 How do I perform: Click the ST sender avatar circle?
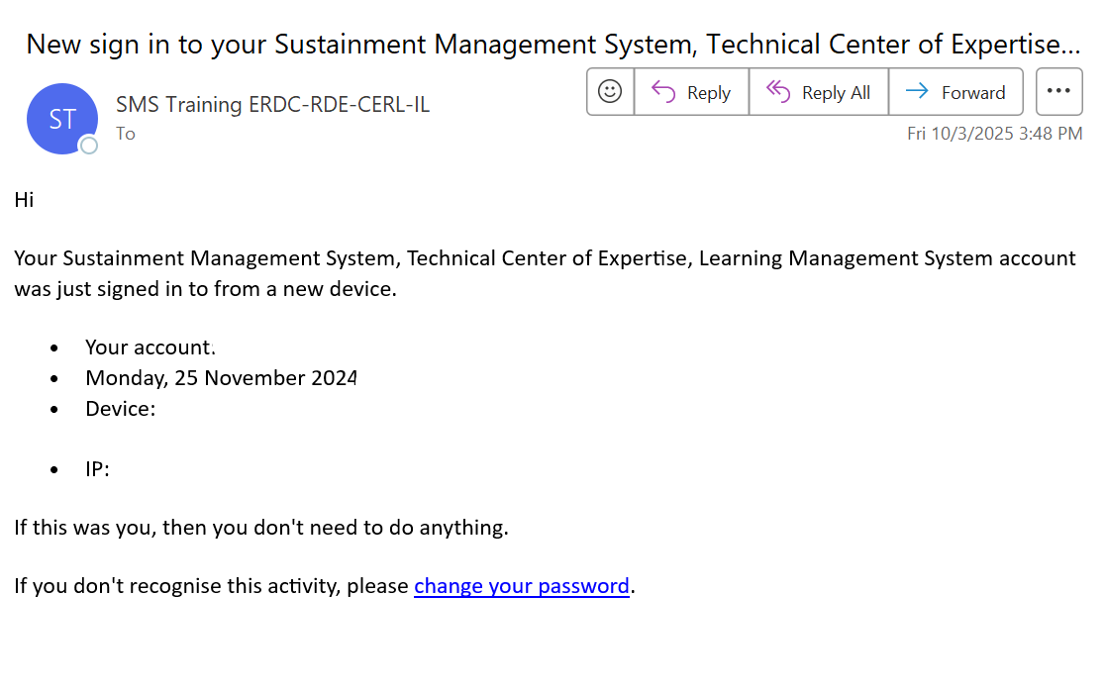coord(61,118)
